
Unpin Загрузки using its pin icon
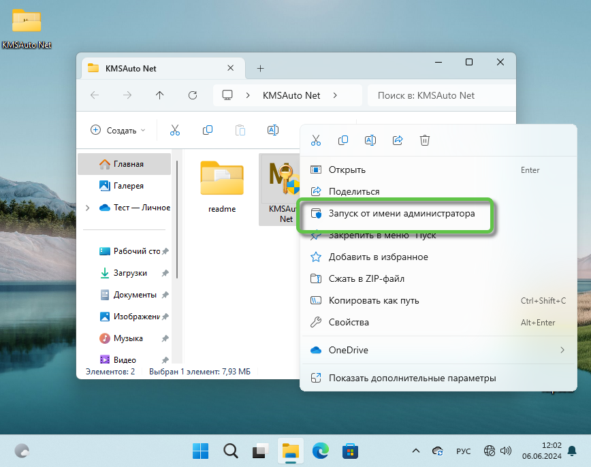click(165, 273)
